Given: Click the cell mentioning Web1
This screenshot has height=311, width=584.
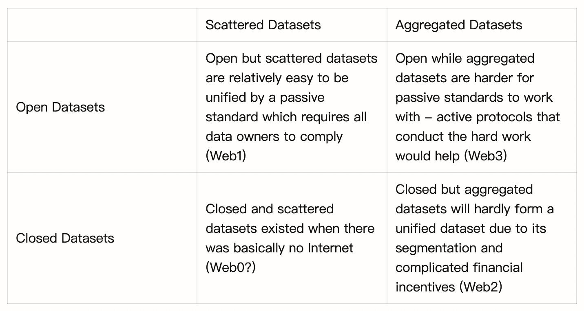Looking at the screenshot, I should [291, 107].
